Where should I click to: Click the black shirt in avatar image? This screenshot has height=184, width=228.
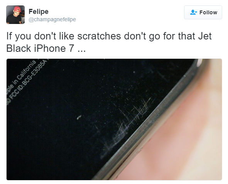click(13, 20)
